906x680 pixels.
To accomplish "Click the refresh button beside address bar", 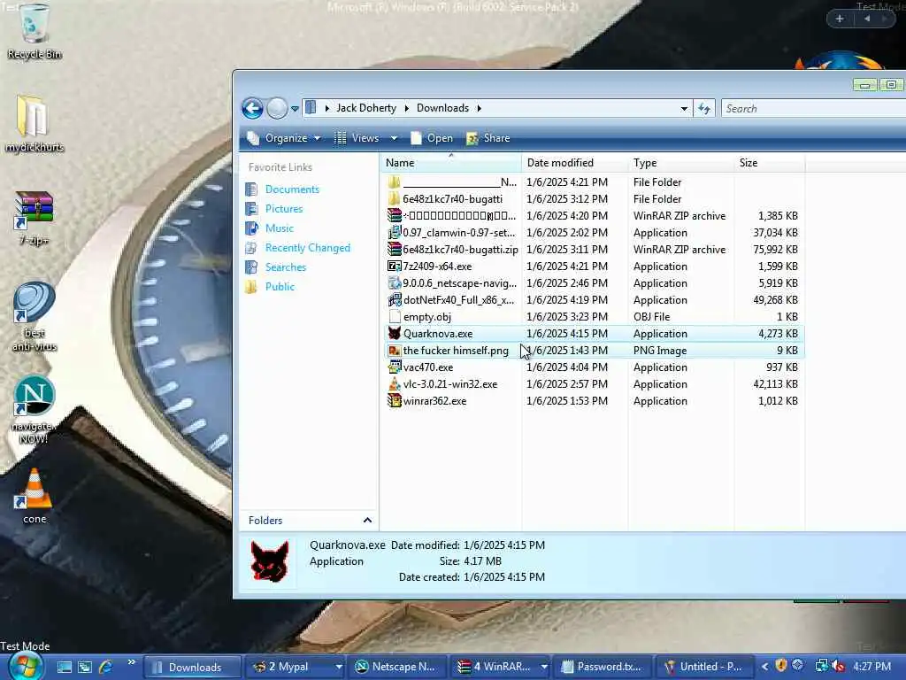I will click(x=703, y=108).
